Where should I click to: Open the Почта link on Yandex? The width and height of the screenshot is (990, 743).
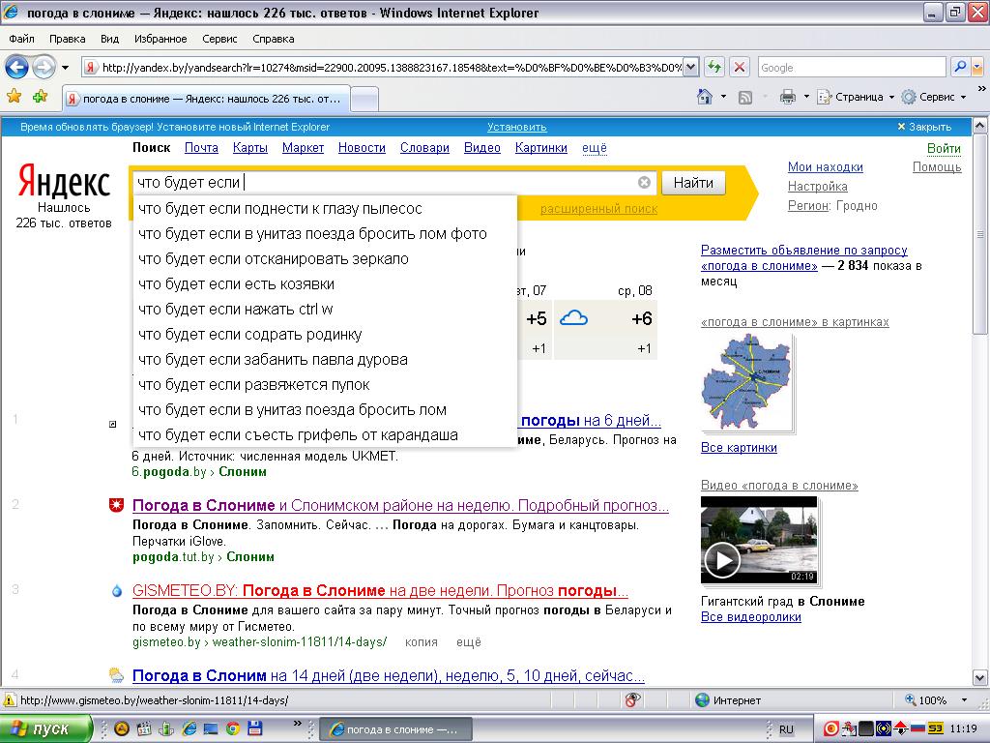201,148
